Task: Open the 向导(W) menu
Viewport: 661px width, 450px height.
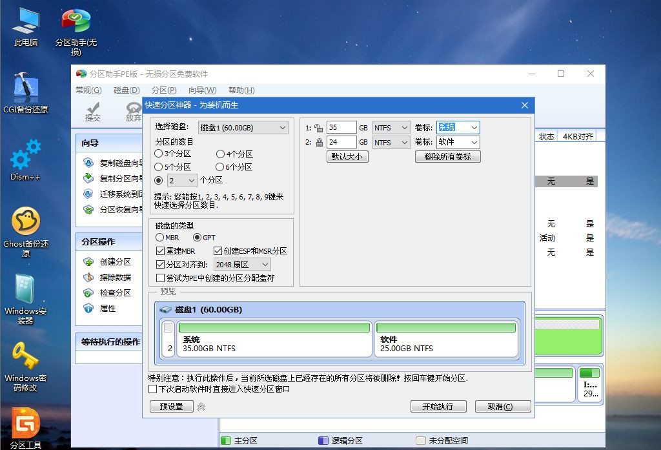Action: [x=201, y=90]
